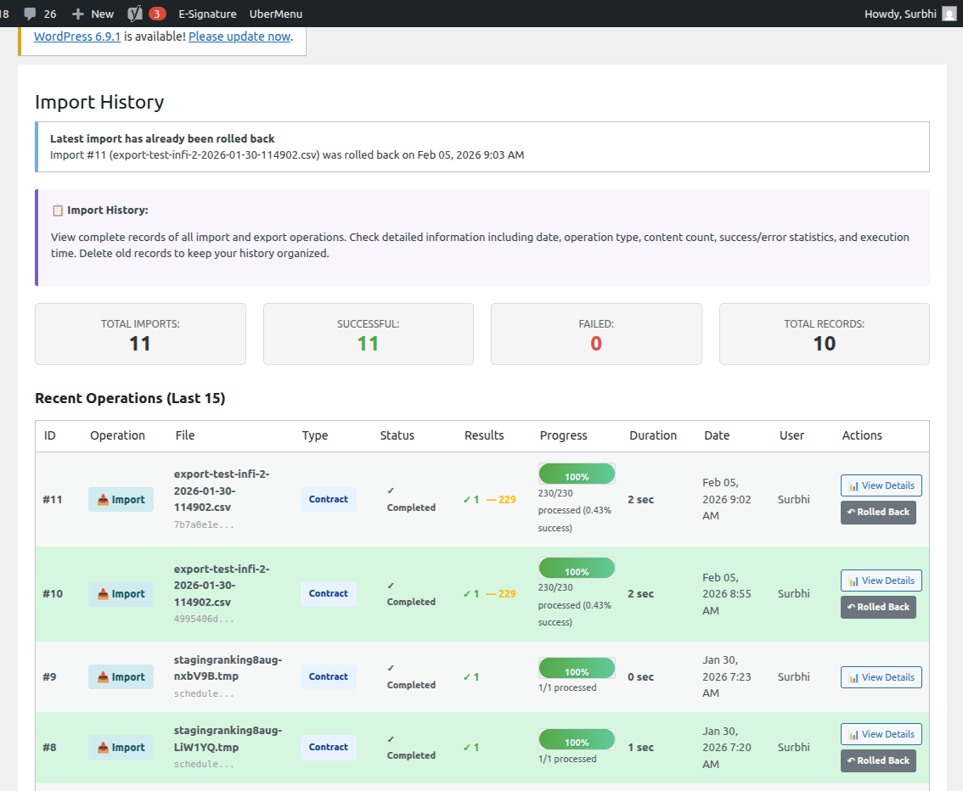Click the Yoast SEO icon with 3 notifications

[135, 14]
